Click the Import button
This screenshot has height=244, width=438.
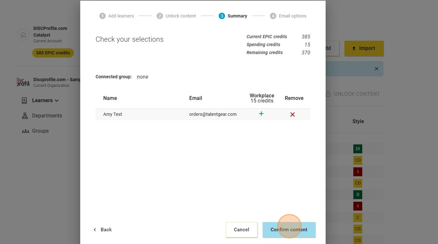pyautogui.click(x=364, y=48)
